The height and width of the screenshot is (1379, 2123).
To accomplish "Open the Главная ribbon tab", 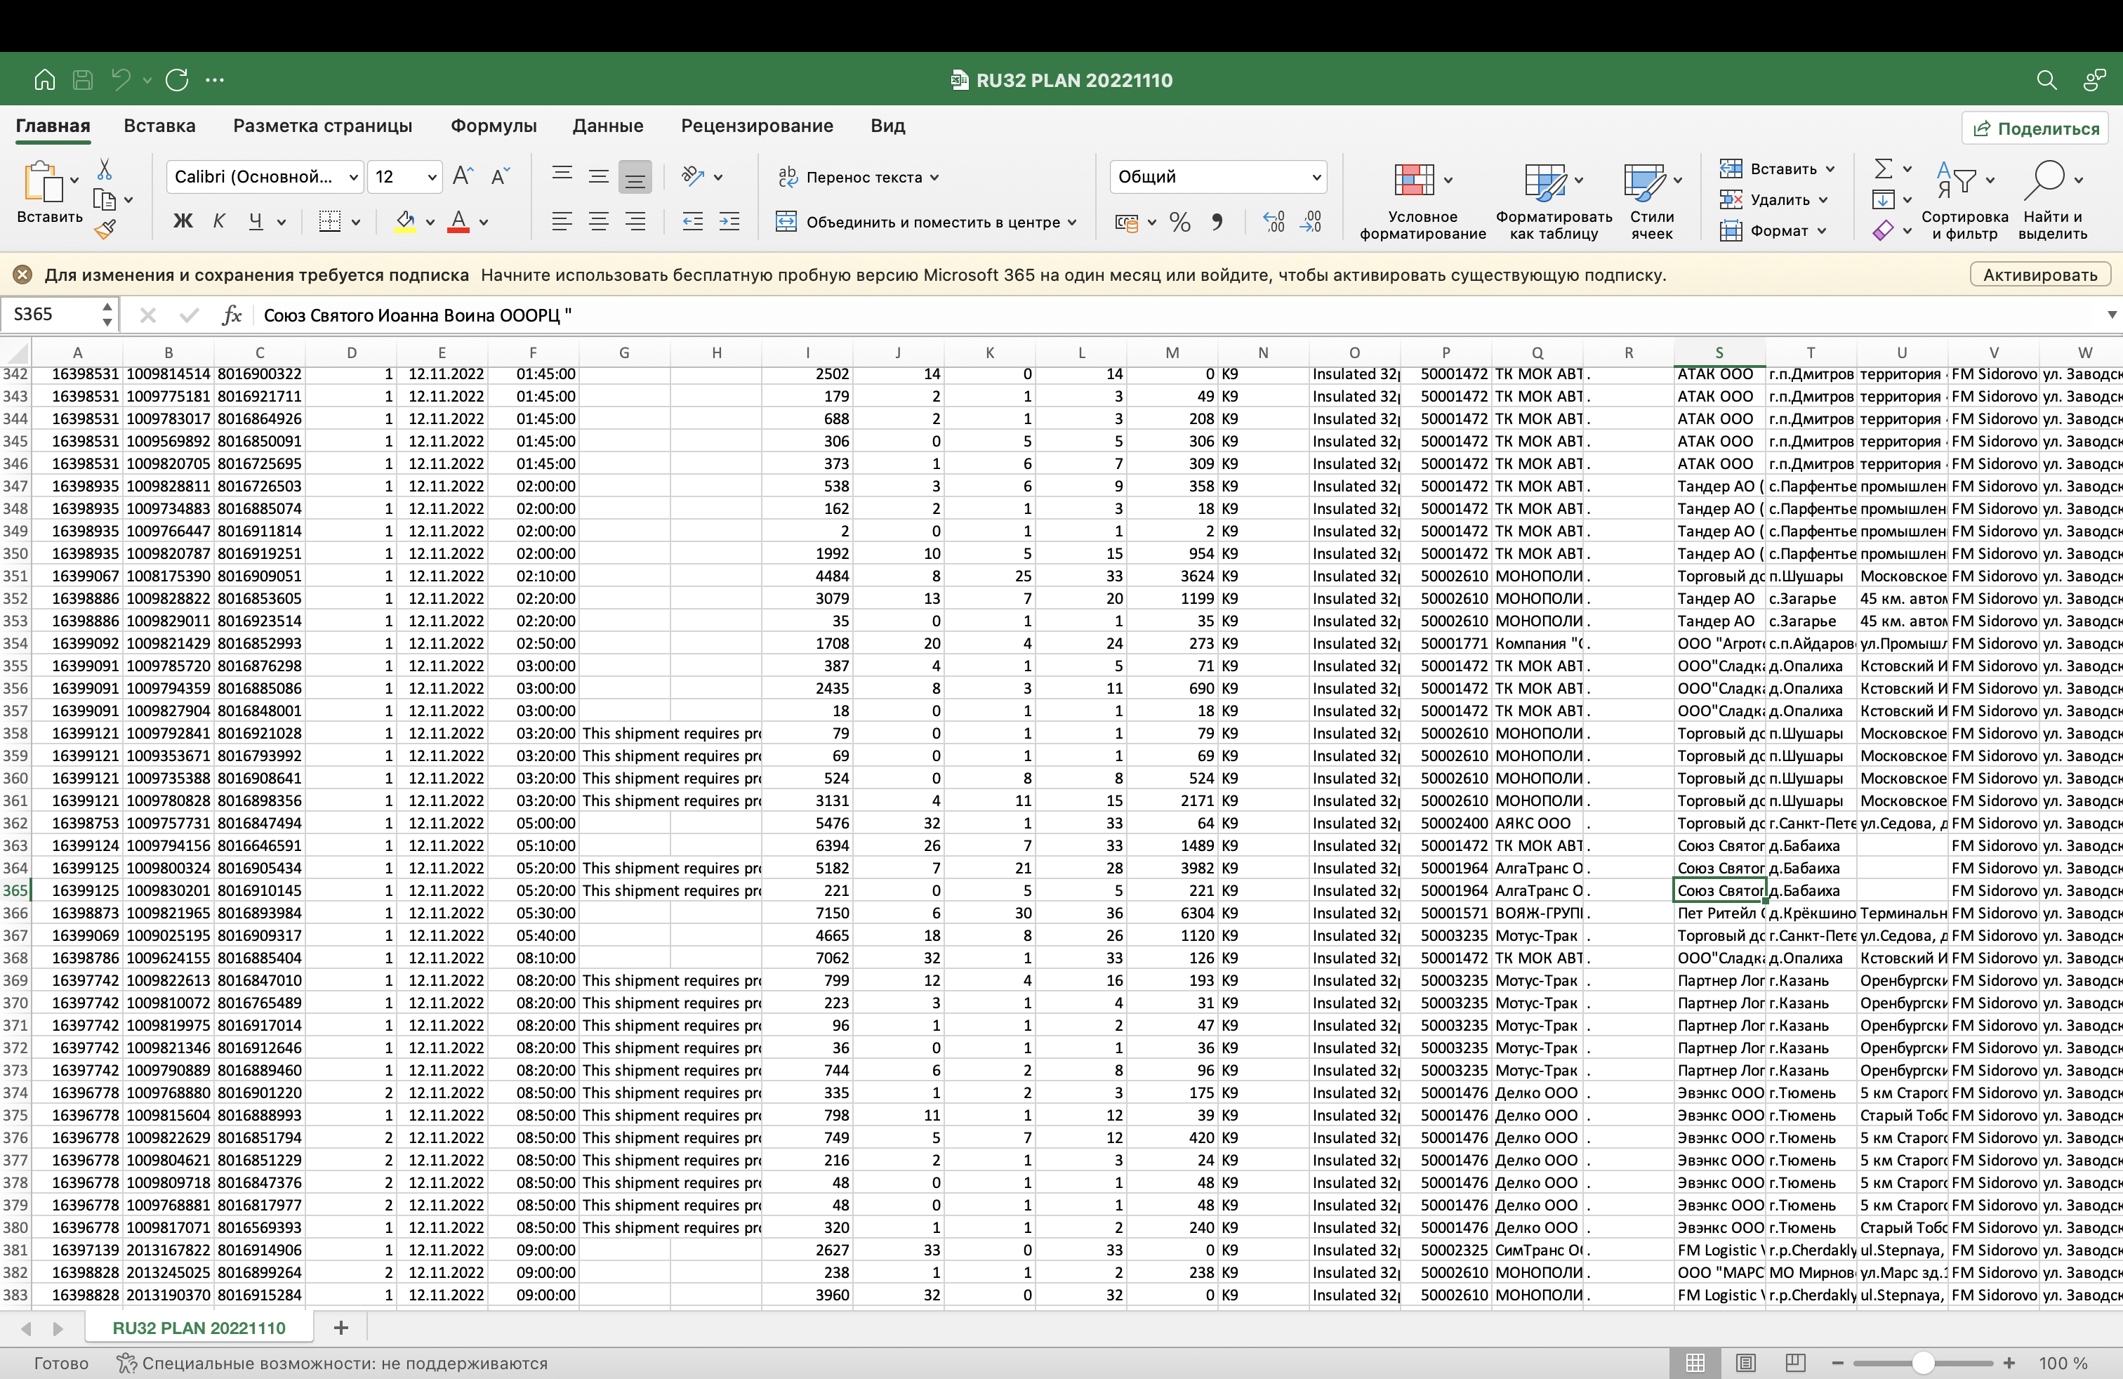I will coord(53,126).
